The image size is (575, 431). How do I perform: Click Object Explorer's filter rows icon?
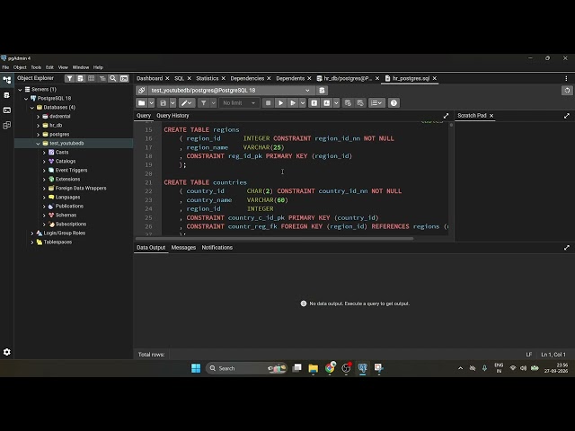[x=70, y=78]
